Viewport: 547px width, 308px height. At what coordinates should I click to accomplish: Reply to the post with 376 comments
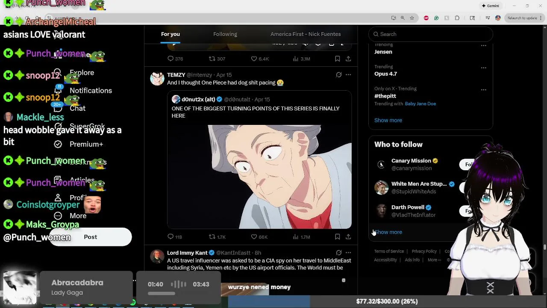click(175, 59)
